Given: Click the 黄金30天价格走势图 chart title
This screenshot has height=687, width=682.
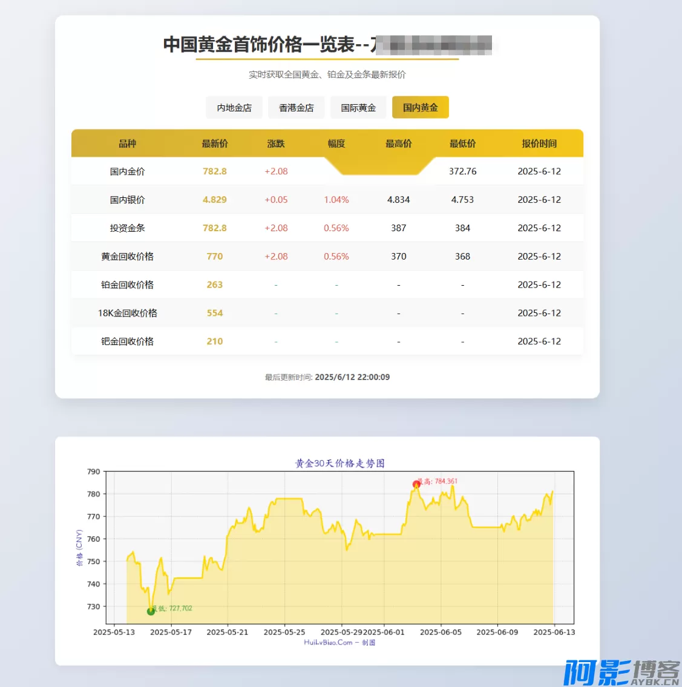Looking at the screenshot, I should point(339,464).
